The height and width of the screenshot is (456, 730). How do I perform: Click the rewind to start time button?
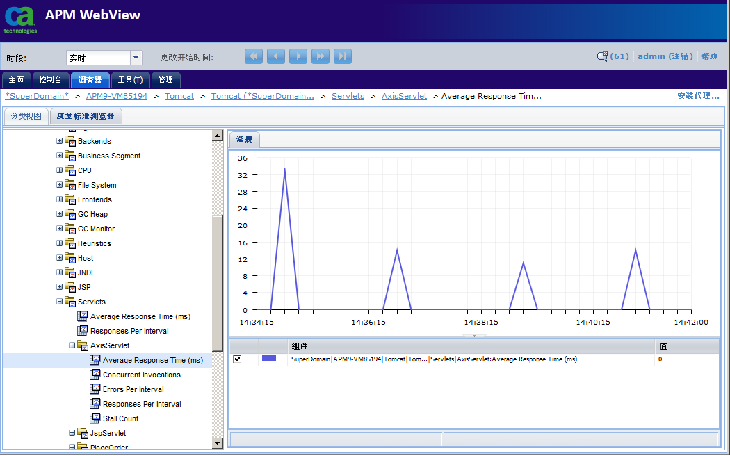coord(254,57)
